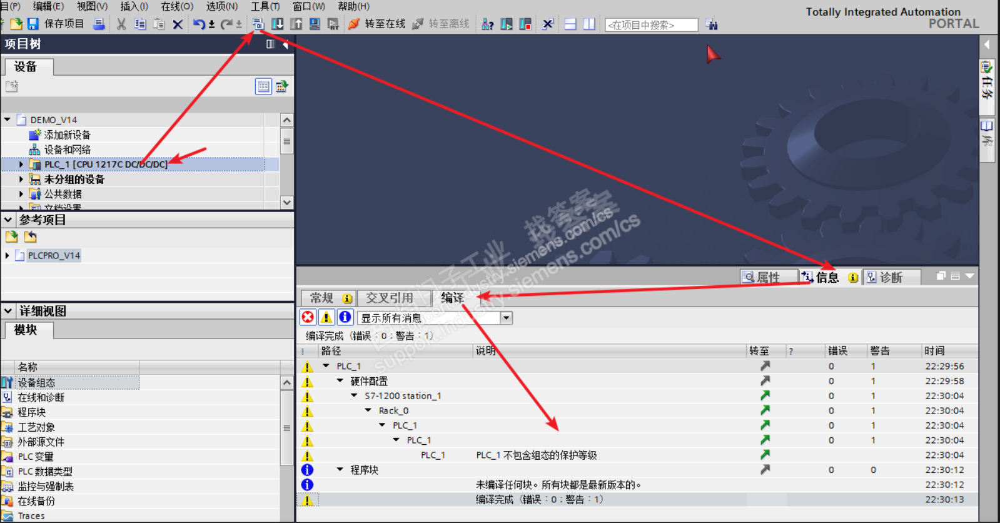Toggle error messages filter in compile tab
The image size is (1000, 523).
pyautogui.click(x=308, y=317)
